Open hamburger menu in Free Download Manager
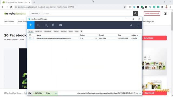The height and width of the screenshot is (97, 173). pyautogui.click(x=138, y=25)
